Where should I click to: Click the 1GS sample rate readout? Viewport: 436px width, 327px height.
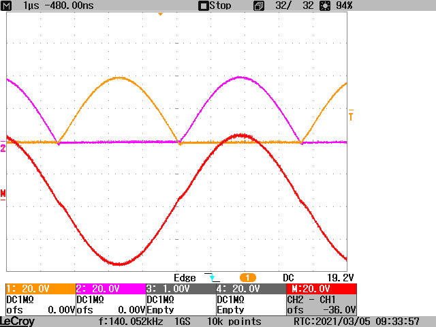pos(183,322)
